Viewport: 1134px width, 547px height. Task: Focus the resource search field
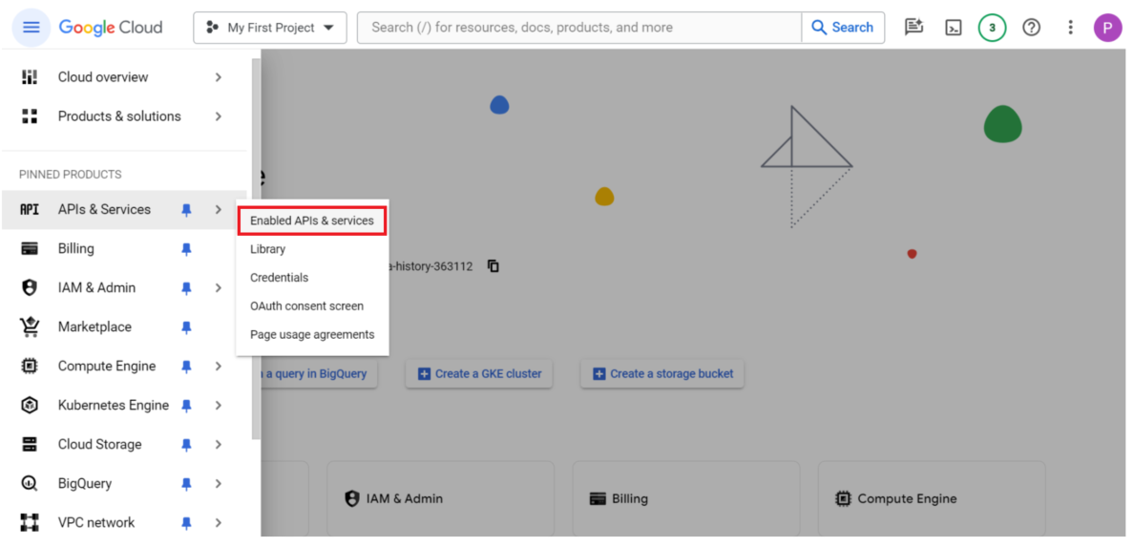click(x=579, y=28)
